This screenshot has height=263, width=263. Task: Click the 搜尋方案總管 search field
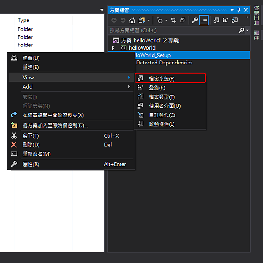point(173,31)
